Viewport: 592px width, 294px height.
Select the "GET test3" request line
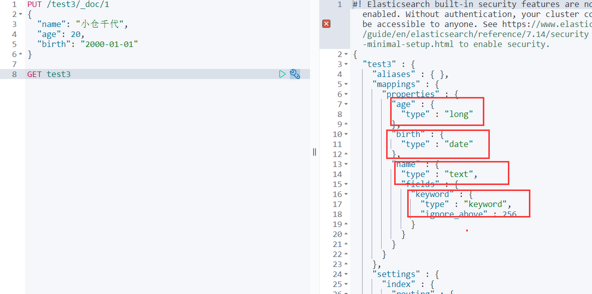click(x=49, y=74)
